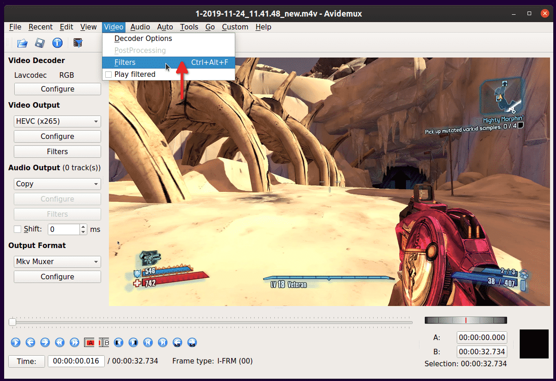Open the file Information icon
Image resolution: width=556 pixels, height=381 pixels.
(x=57, y=43)
